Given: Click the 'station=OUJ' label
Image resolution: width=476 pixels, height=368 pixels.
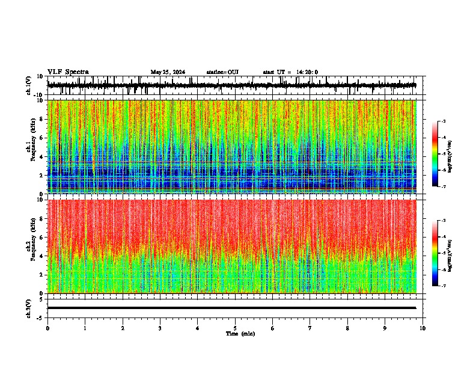Looking at the screenshot, I should pyautogui.click(x=222, y=72).
